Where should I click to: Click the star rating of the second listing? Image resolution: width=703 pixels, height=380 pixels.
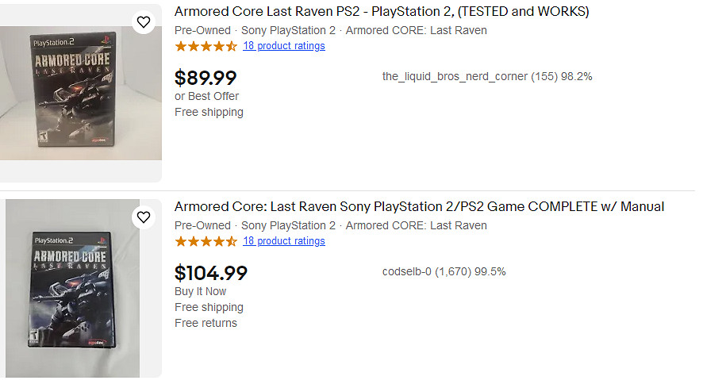206,241
